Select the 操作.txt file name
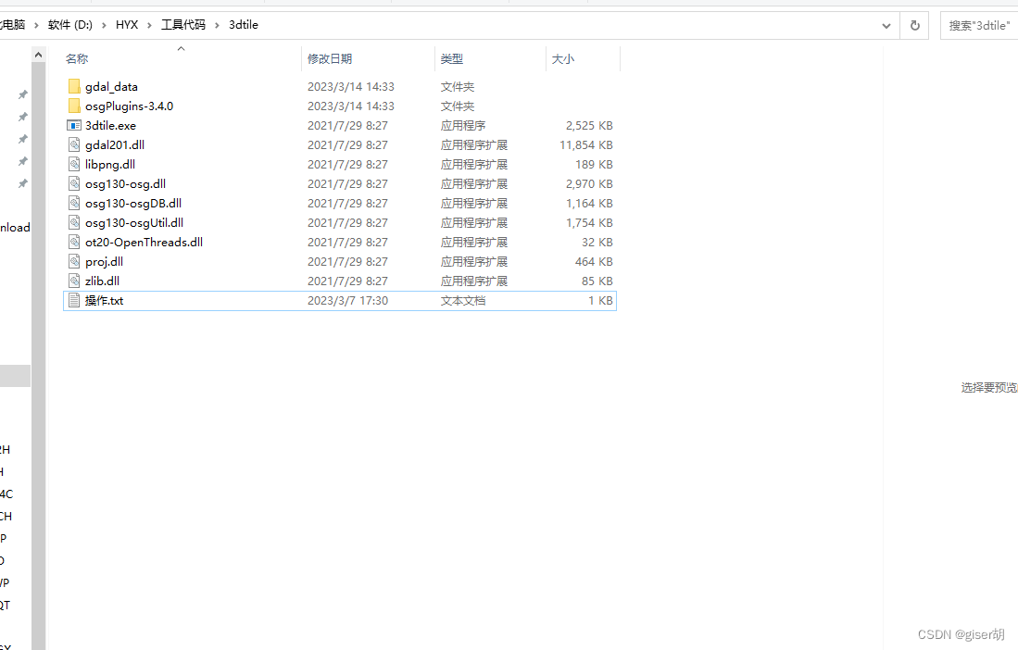The image size is (1018, 650). [x=104, y=300]
